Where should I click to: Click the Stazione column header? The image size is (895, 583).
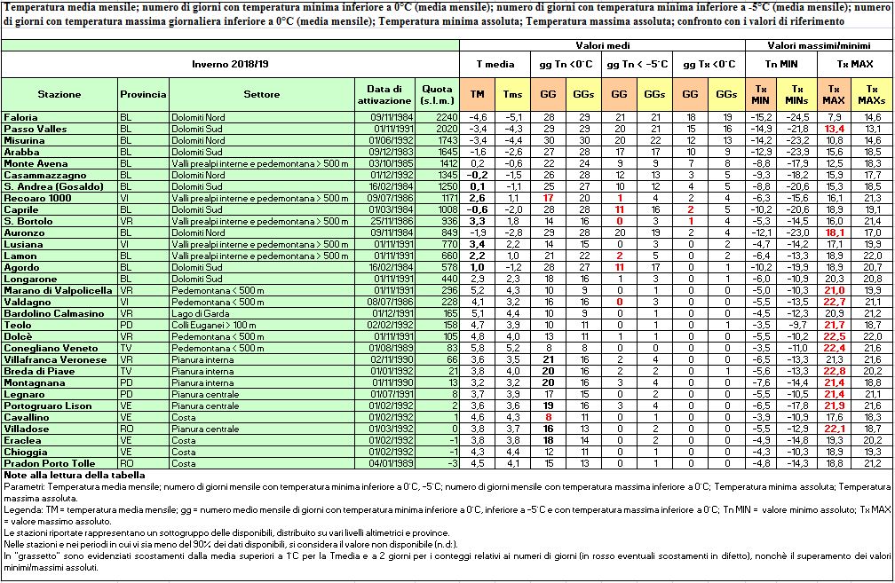tap(59, 94)
